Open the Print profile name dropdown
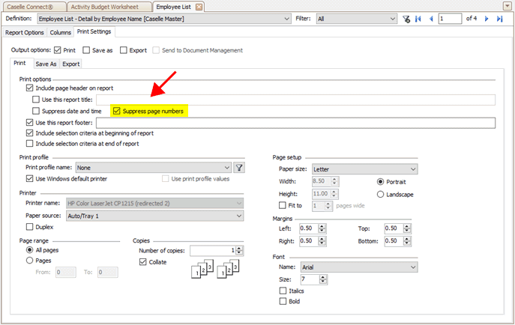Image resolution: width=515 pixels, height=325 pixels. point(154,168)
